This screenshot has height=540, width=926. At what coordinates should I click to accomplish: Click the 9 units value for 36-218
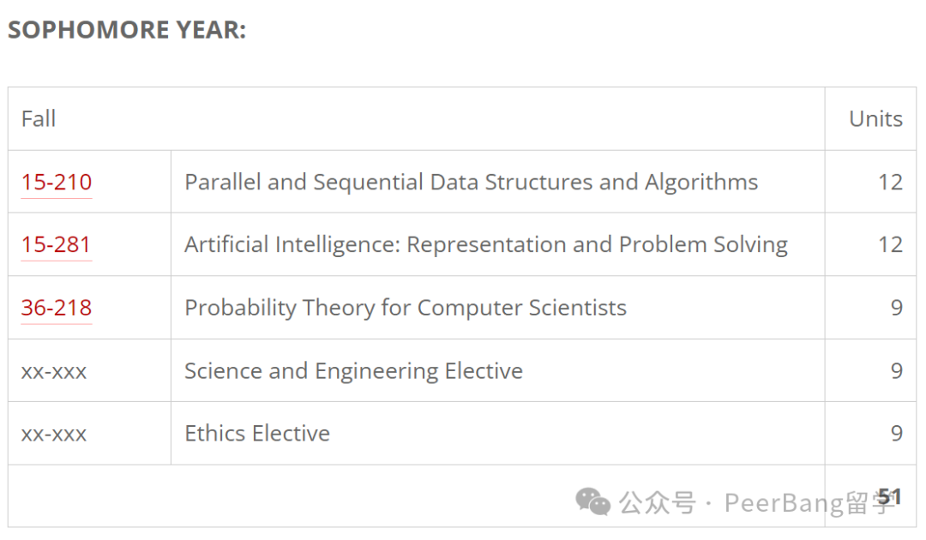coord(897,308)
